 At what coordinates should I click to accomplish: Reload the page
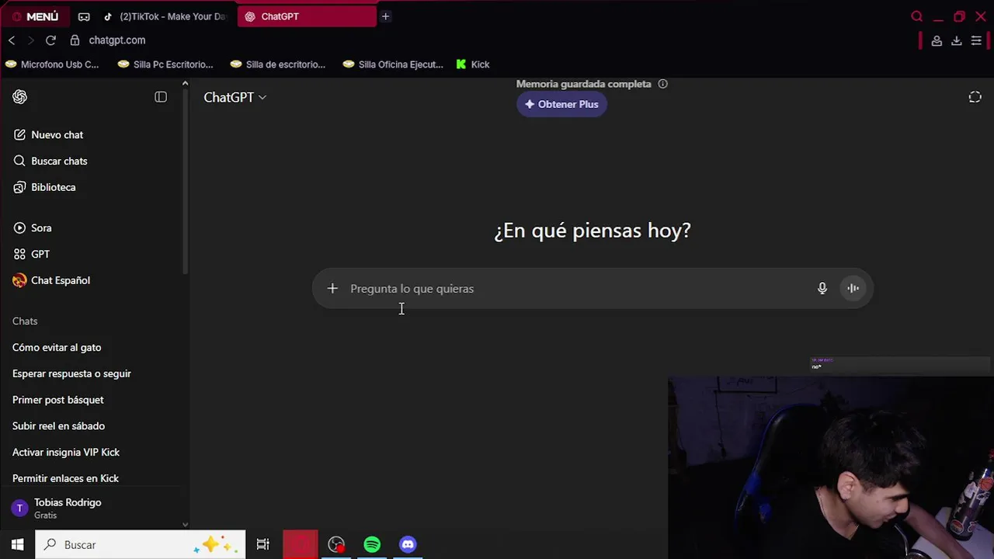(50, 40)
